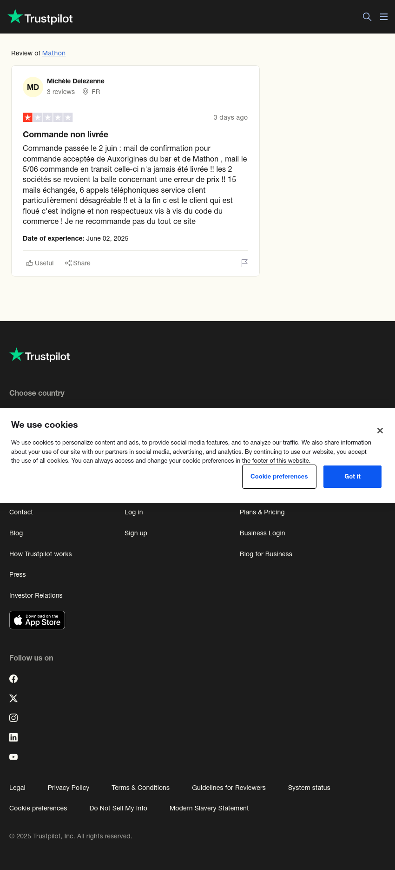The width and height of the screenshot is (395, 870).
Task: Open Terms & Conditions
Action: pyautogui.click(x=140, y=788)
